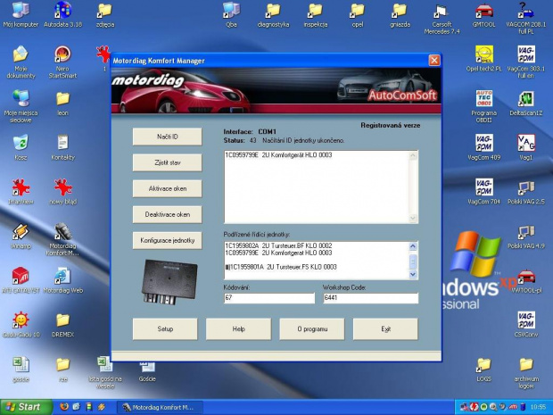
Task: Select the 1C0959799E Komfortgerät row in the upper box
Action: pyautogui.click(x=278, y=155)
